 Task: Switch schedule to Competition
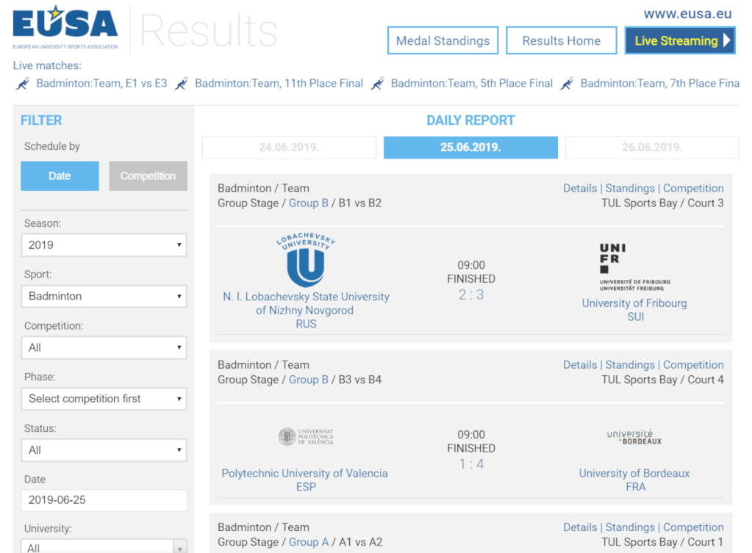(148, 176)
